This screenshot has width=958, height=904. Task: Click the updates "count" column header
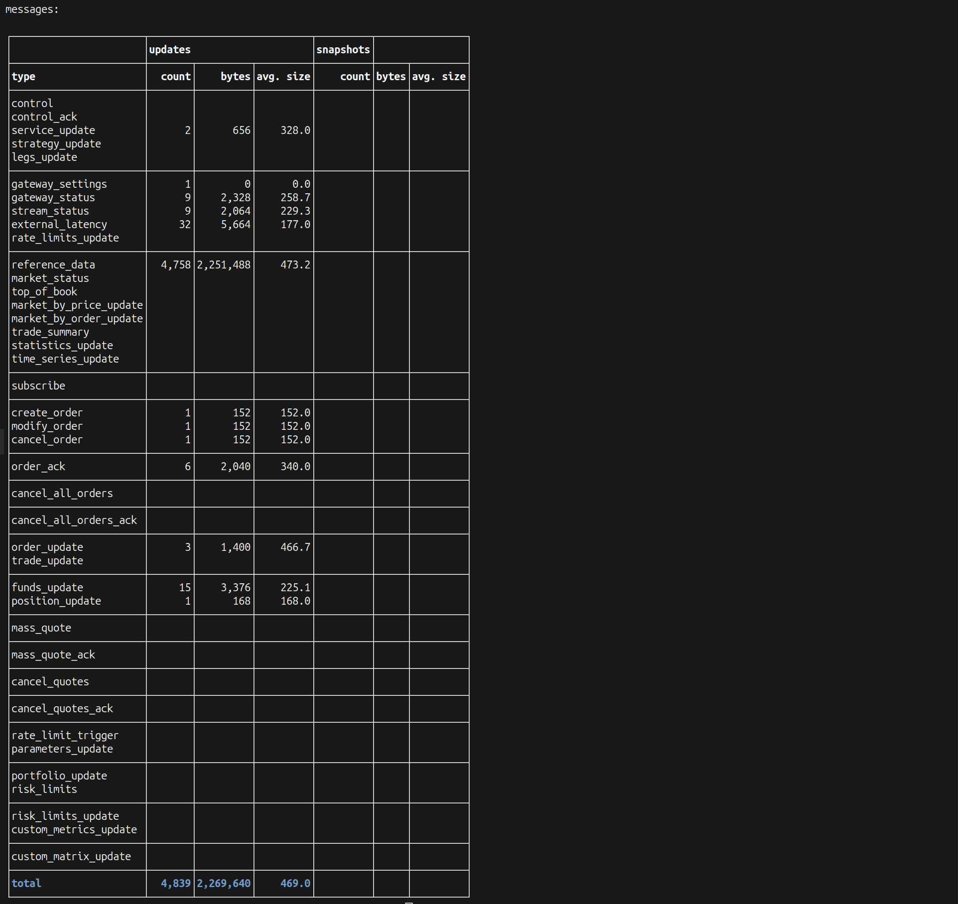pyautogui.click(x=175, y=77)
